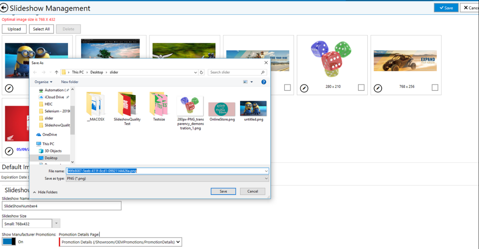Click the Slideshow Name input field
The image size is (479, 249).
click(61, 206)
